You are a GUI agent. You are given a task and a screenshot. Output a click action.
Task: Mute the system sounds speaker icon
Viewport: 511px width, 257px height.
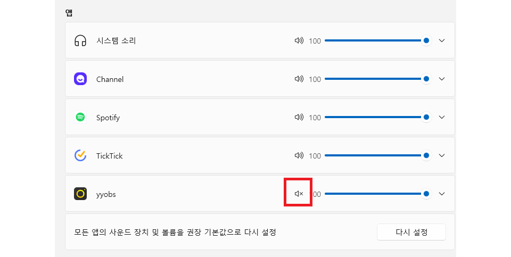[299, 40]
